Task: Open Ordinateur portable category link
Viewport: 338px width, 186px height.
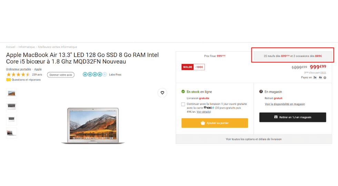Action: [x=19, y=69]
